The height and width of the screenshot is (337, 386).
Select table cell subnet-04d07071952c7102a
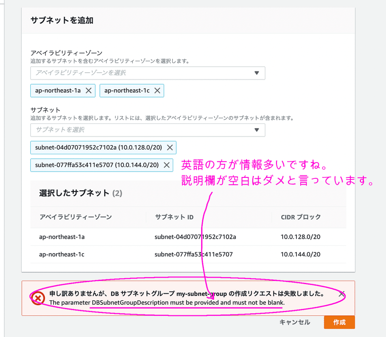click(195, 237)
